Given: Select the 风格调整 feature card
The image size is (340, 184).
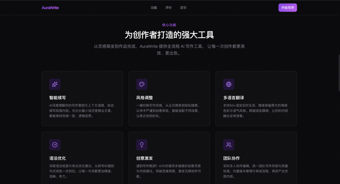Looking at the screenshot, I should [x=169, y=98].
